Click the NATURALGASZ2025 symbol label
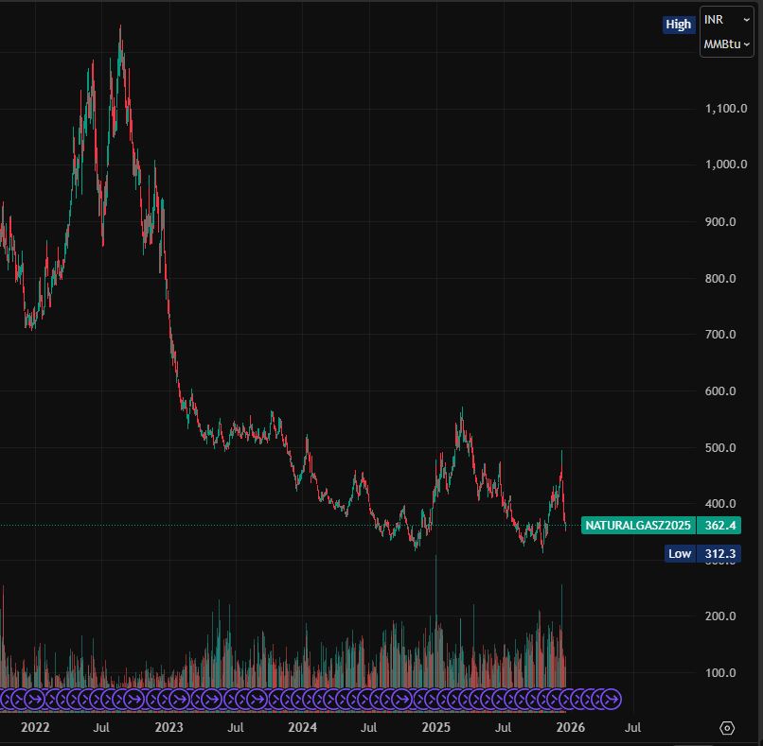This screenshot has height=746, width=763. tap(638, 525)
